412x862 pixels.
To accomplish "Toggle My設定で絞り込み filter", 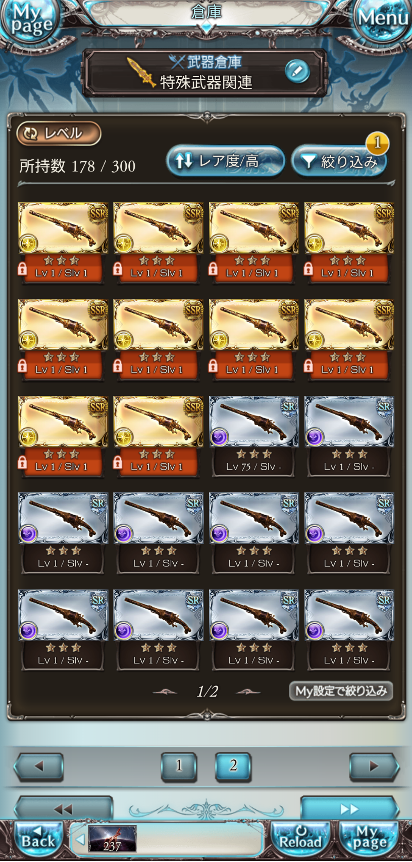I will pos(341,691).
